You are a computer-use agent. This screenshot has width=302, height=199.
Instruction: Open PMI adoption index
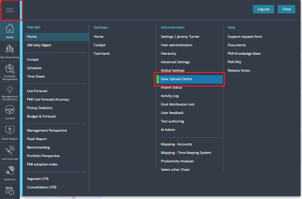42,164
